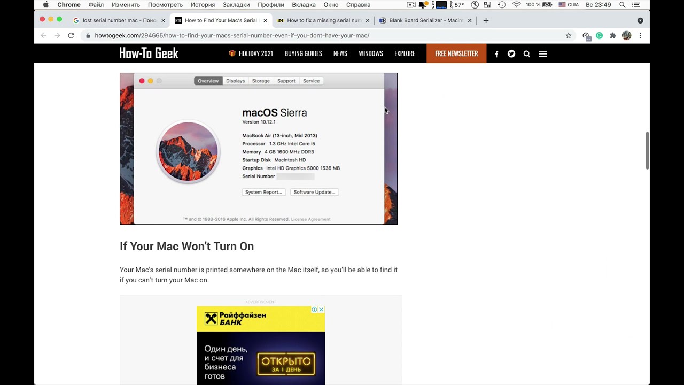
Task: Open the Закладки menu
Action: (236, 5)
